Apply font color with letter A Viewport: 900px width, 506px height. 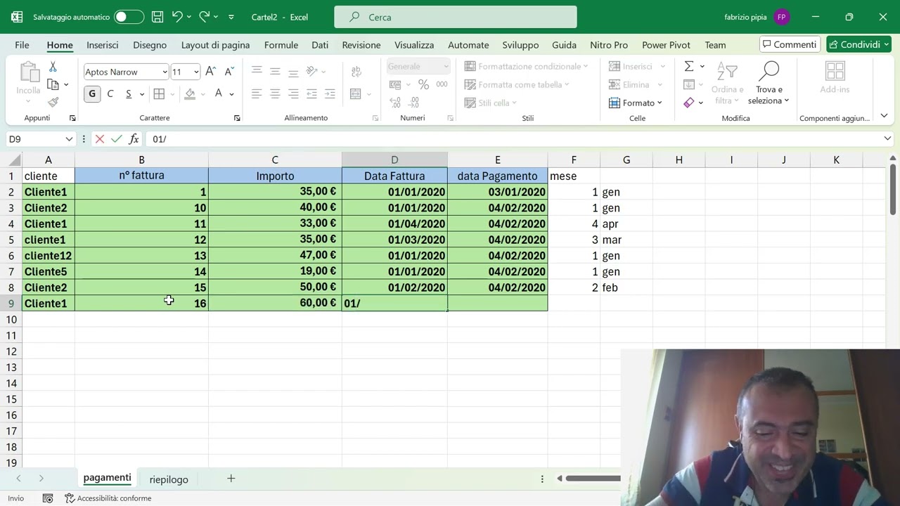tap(219, 93)
